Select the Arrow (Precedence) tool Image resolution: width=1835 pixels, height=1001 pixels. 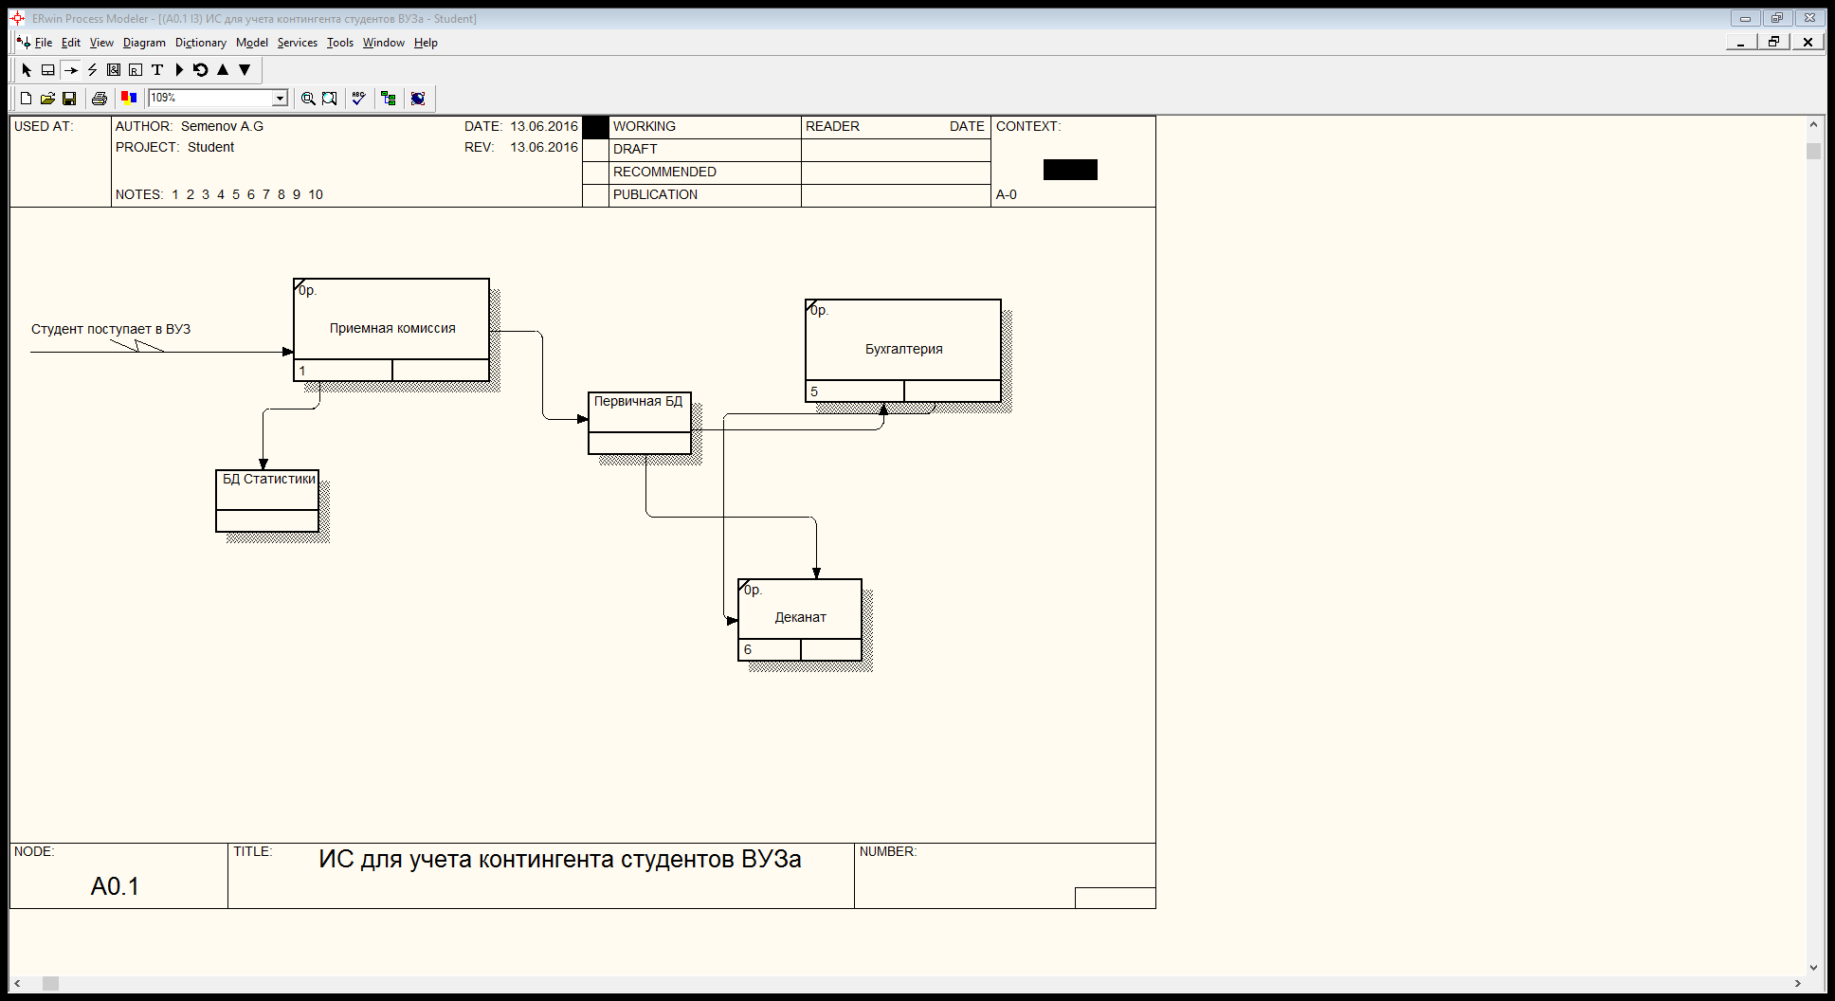[70, 70]
